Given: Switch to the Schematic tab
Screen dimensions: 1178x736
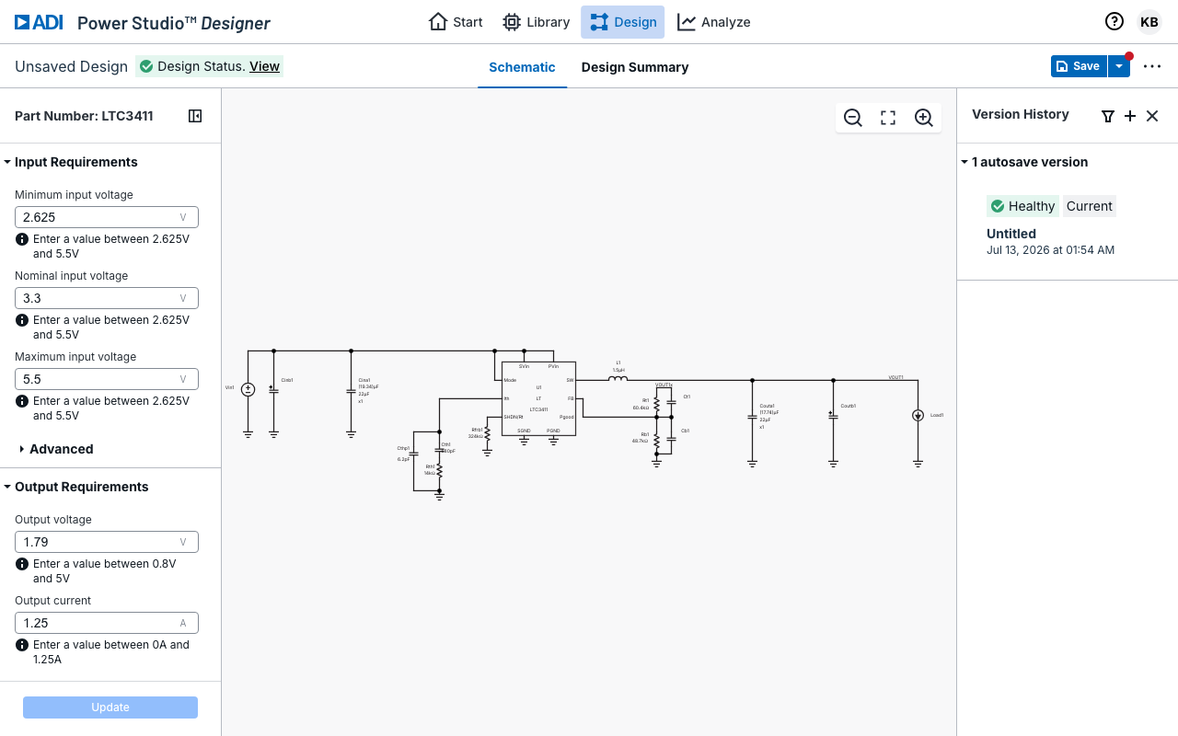Looking at the screenshot, I should point(522,67).
